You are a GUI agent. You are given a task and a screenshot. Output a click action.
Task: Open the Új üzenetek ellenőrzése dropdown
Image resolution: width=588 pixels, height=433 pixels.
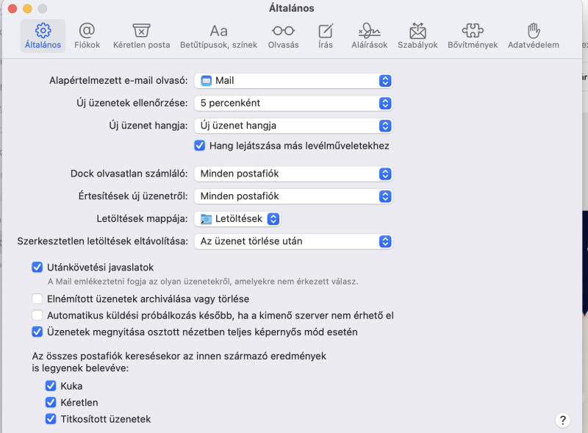tap(293, 103)
